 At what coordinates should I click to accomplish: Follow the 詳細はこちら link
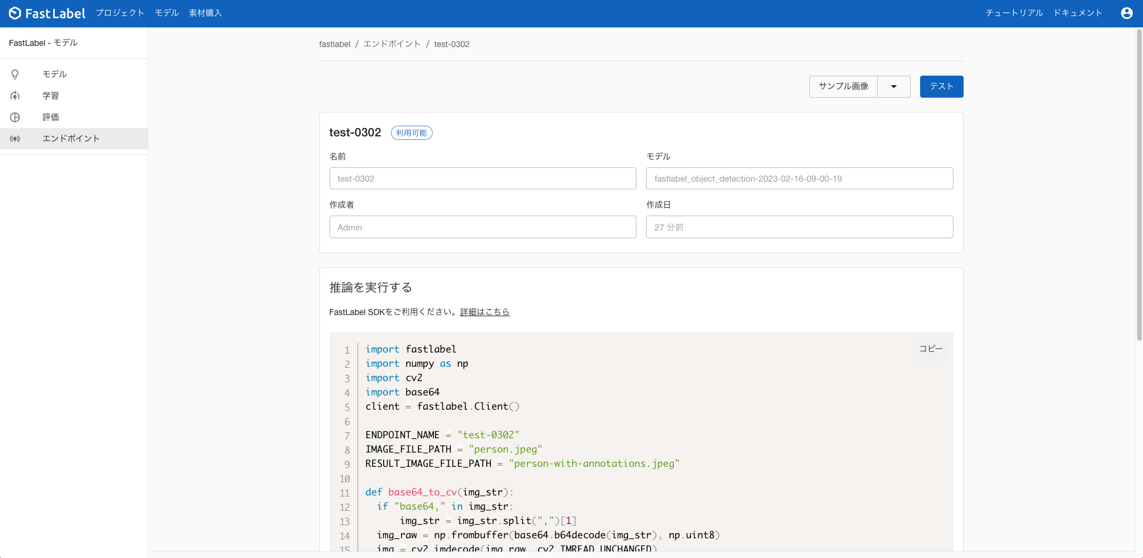484,312
